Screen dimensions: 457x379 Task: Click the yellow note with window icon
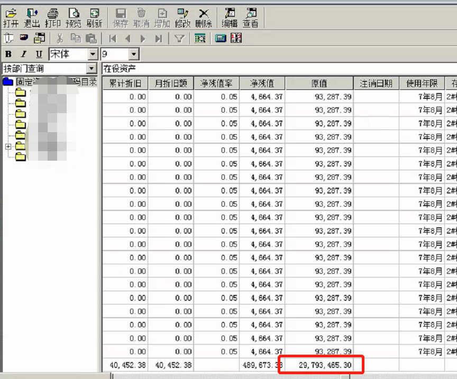tap(39, 38)
